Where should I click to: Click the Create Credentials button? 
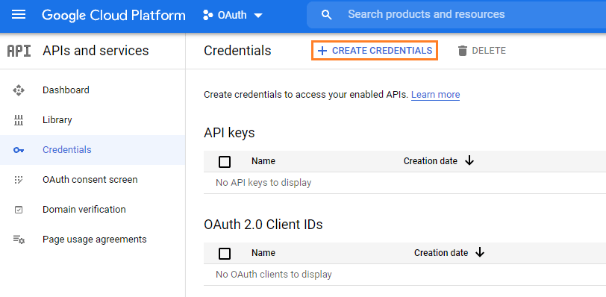(x=375, y=51)
